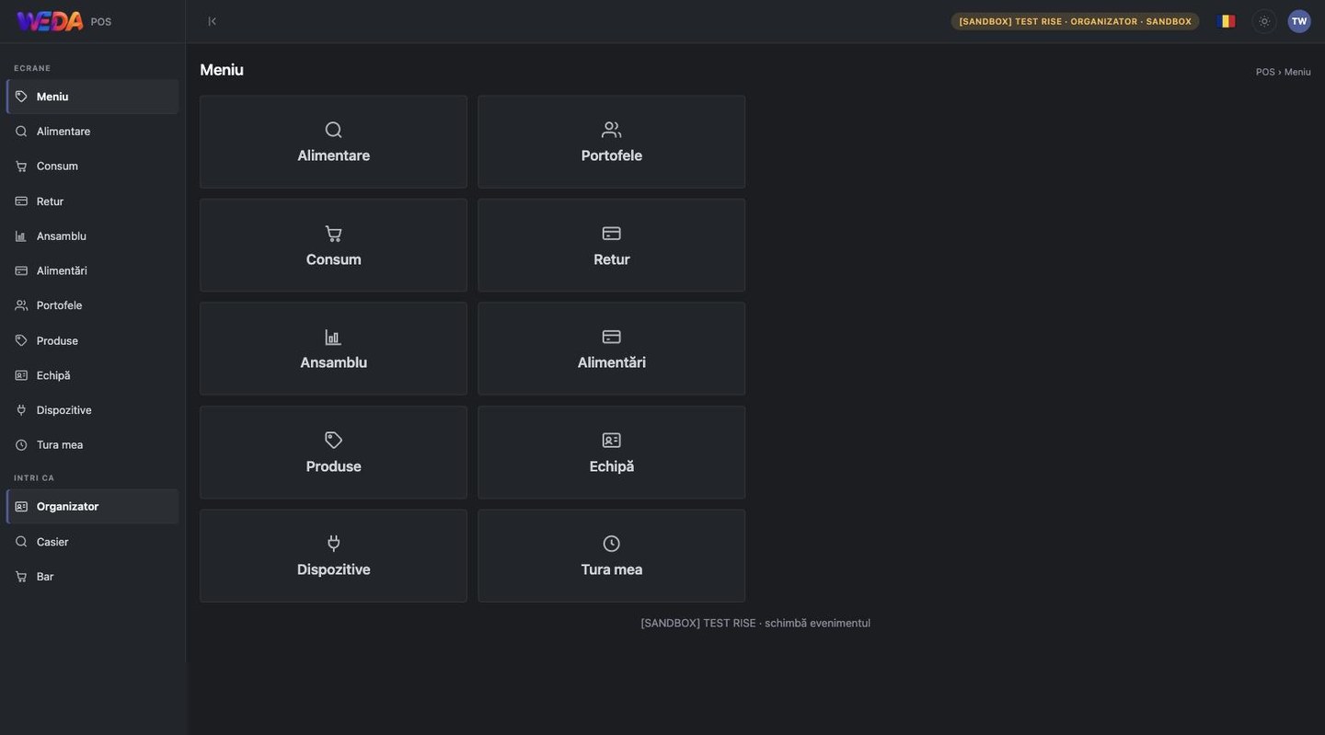This screenshot has height=735, width=1325.
Task: Click the card icon beside Alimentări in sidebar
Action: click(21, 270)
